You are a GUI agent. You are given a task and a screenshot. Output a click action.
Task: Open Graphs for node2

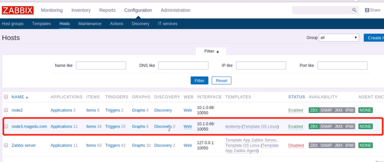(138, 110)
